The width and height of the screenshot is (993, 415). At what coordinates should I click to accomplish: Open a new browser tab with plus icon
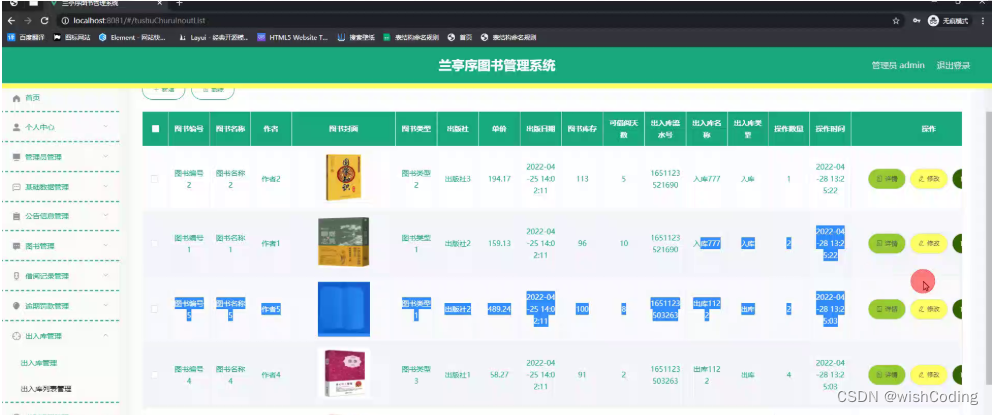tap(180, 3)
